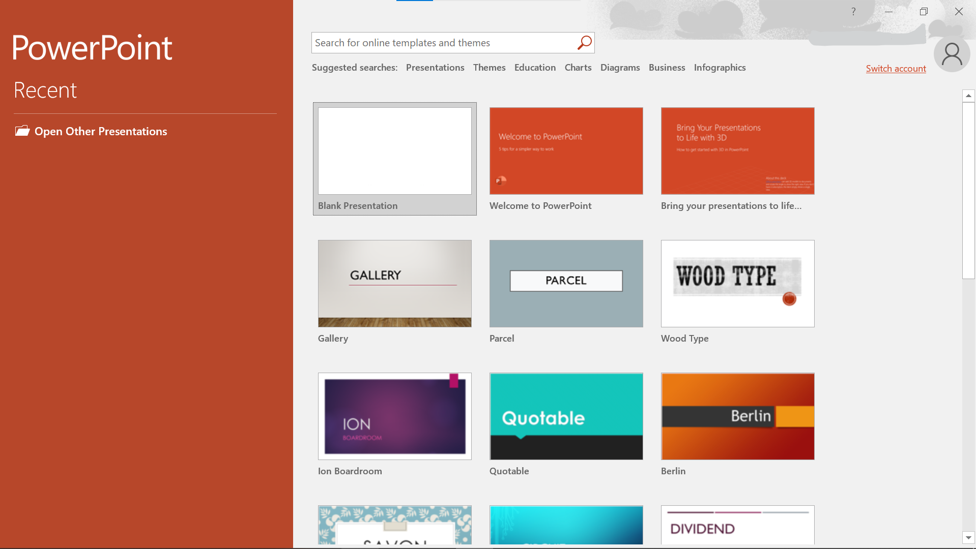Click the 'Welcome to PowerPoint' caption below thumbnail

540,206
